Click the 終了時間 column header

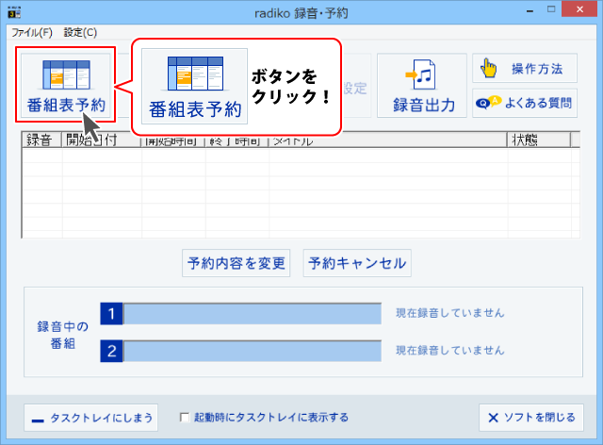[x=236, y=140]
